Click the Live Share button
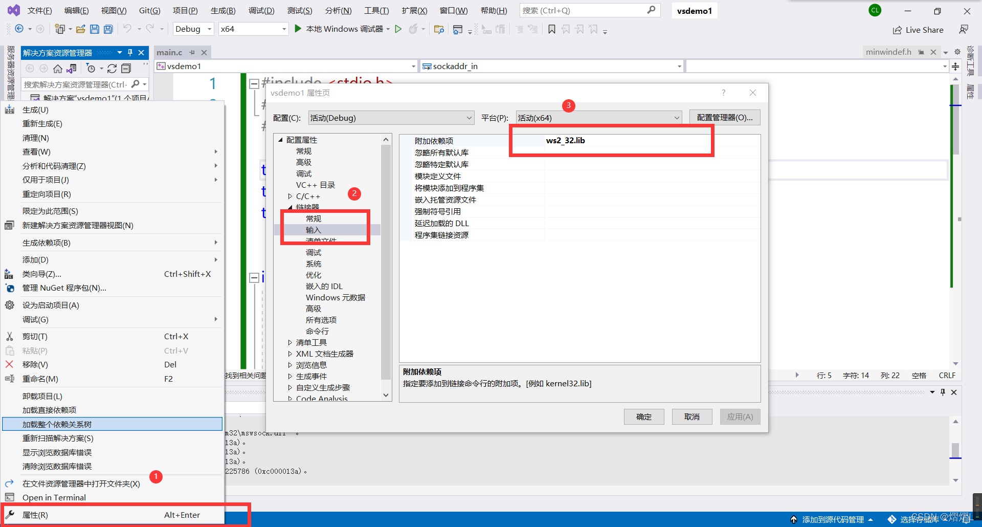982x527 pixels. click(919, 30)
